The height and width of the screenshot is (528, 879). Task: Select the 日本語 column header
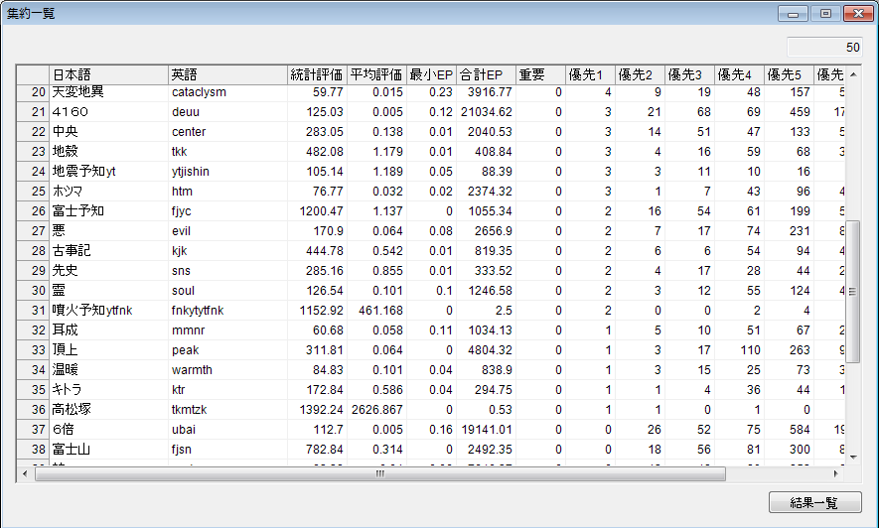(108, 74)
